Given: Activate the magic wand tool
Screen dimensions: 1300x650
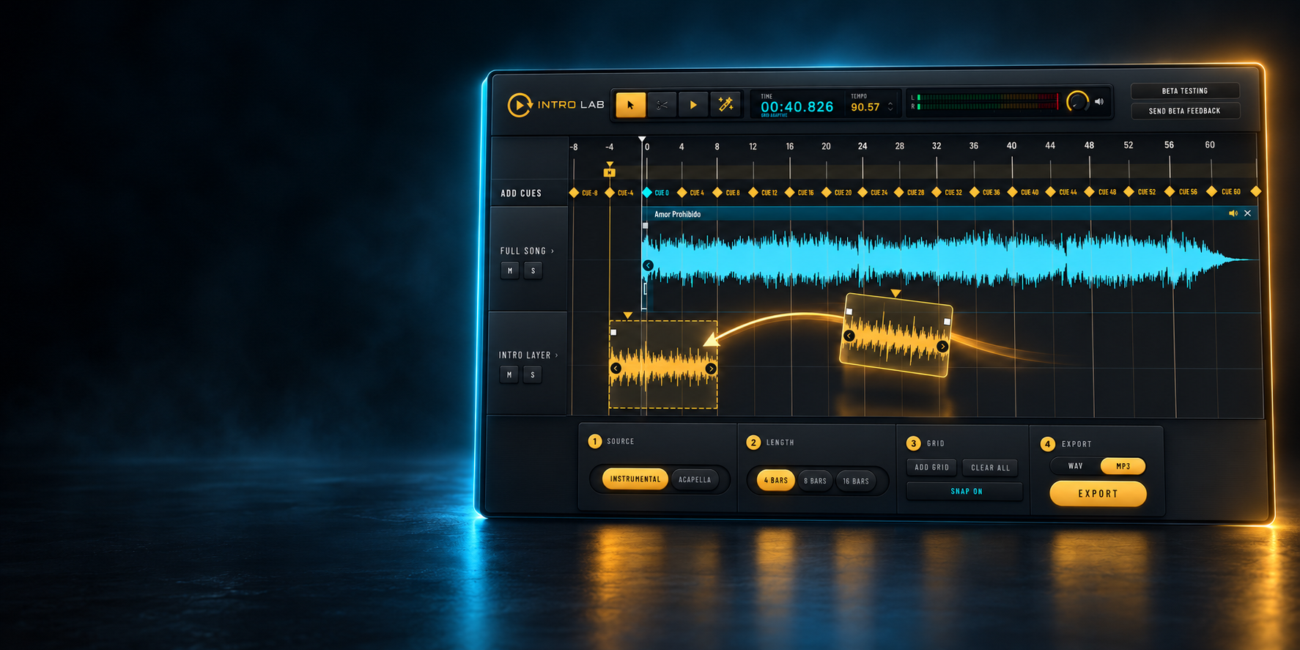Looking at the screenshot, I should (x=725, y=105).
